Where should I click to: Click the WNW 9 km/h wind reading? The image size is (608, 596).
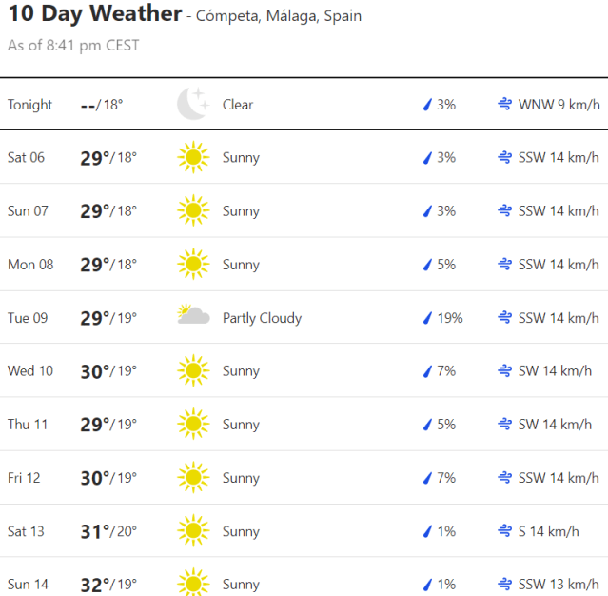[559, 105]
